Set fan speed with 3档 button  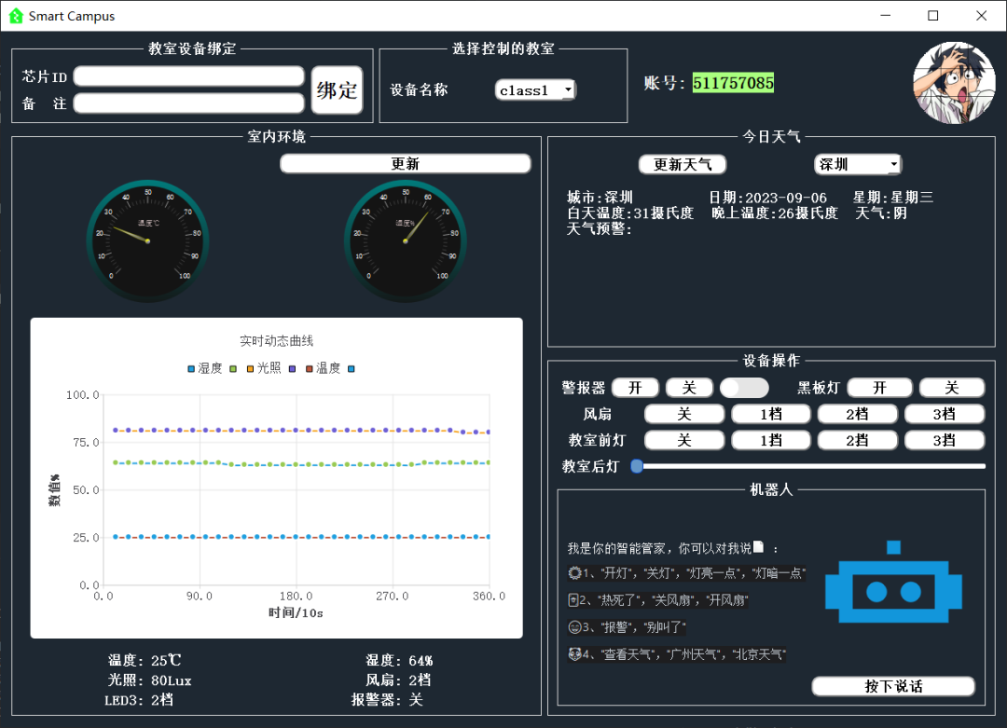[x=944, y=413]
